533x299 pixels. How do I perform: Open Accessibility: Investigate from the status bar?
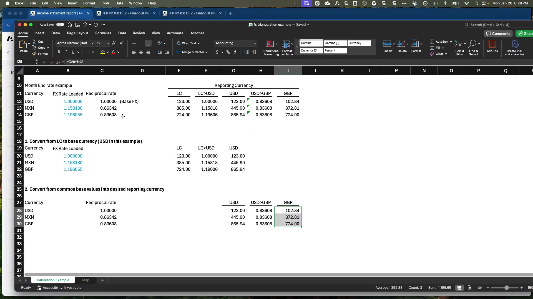(x=62, y=288)
